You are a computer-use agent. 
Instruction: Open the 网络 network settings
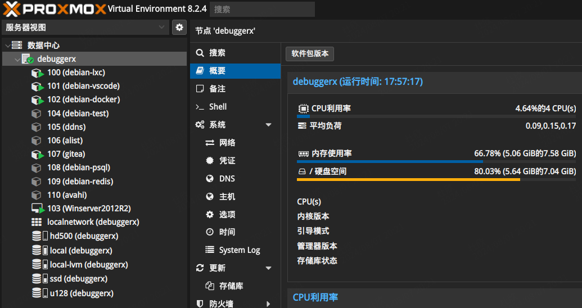coord(235,143)
